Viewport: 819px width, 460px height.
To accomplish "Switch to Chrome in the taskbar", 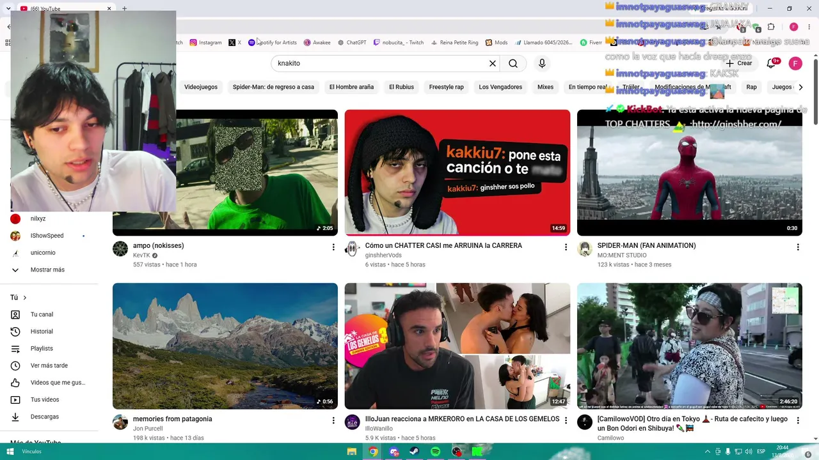I will [373, 452].
